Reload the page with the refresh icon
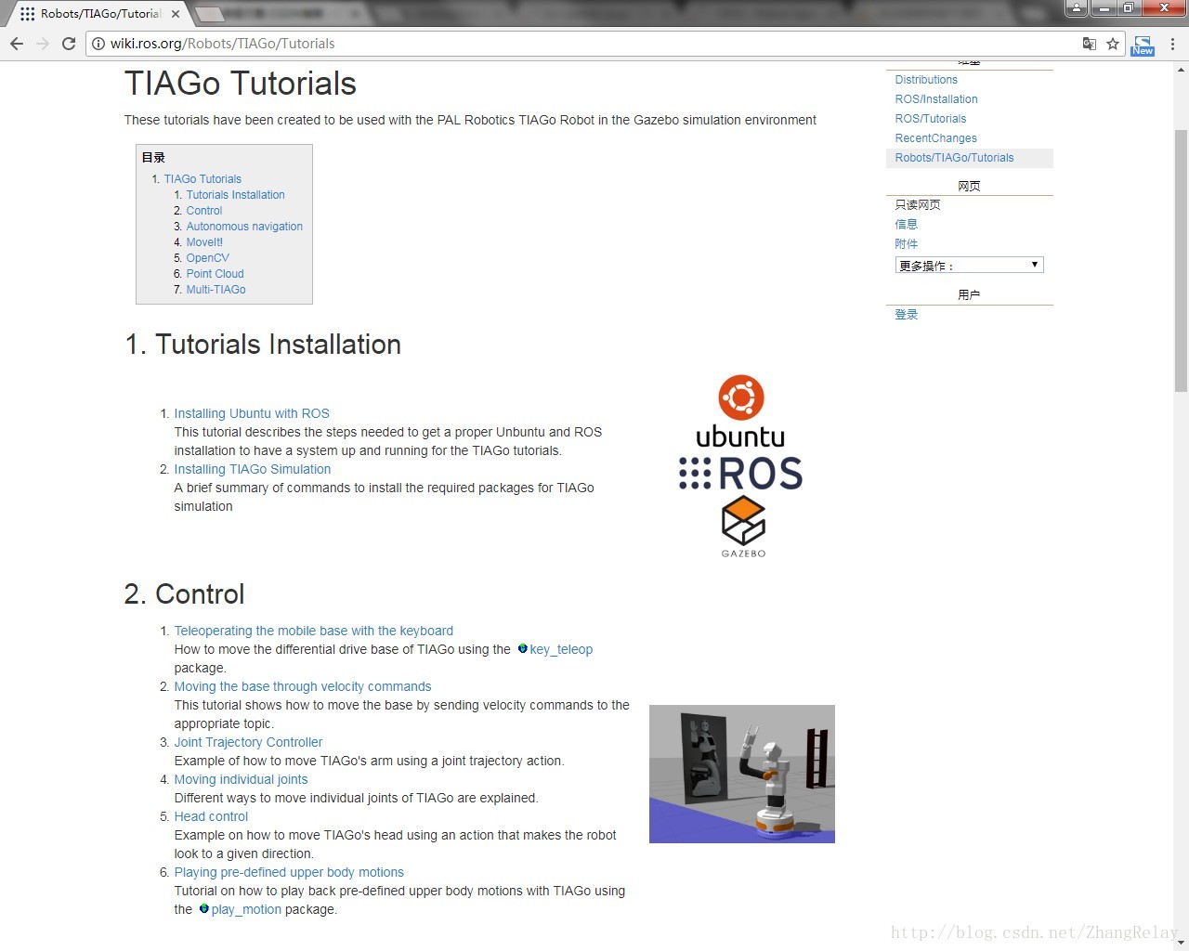 tap(69, 44)
